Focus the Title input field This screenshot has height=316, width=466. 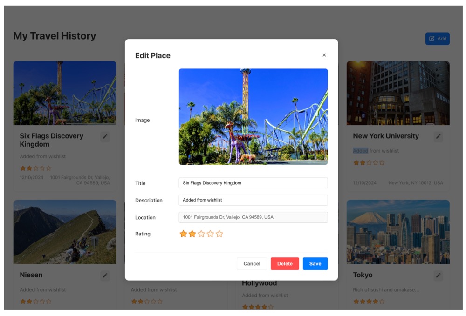(253, 183)
